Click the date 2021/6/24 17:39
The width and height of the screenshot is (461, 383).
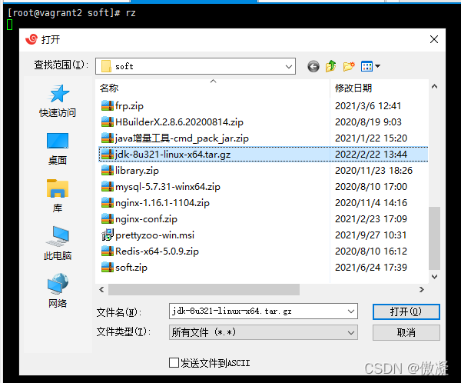click(x=371, y=268)
